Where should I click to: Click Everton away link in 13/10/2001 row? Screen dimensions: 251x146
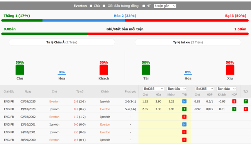click(x=105, y=124)
